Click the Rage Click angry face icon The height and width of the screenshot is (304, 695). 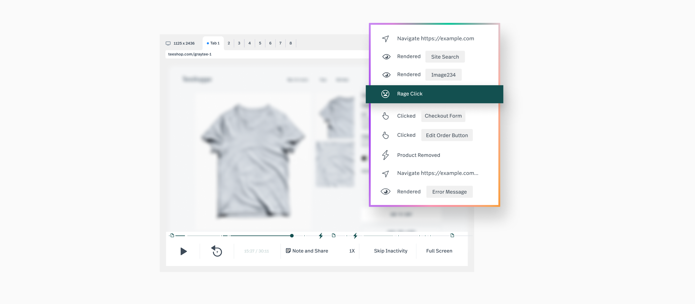[385, 94]
